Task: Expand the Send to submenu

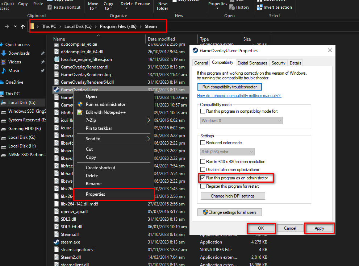Action: 149,139
